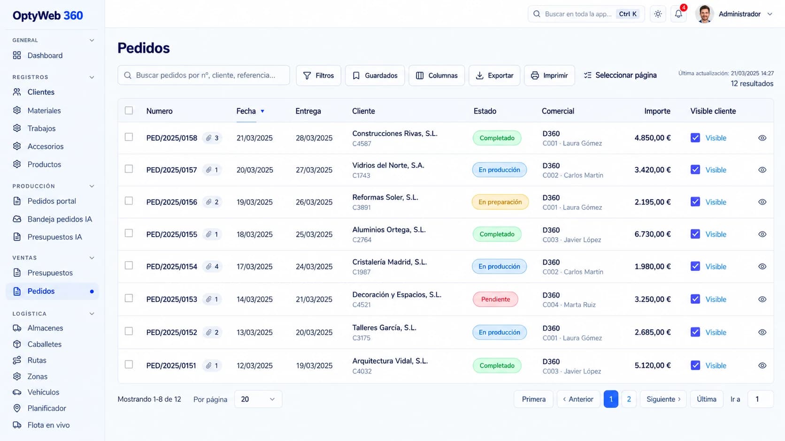Click the Bandeja pedidos IA inbox icon
Screen dimensions: 785x441
click(x=17, y=219)
